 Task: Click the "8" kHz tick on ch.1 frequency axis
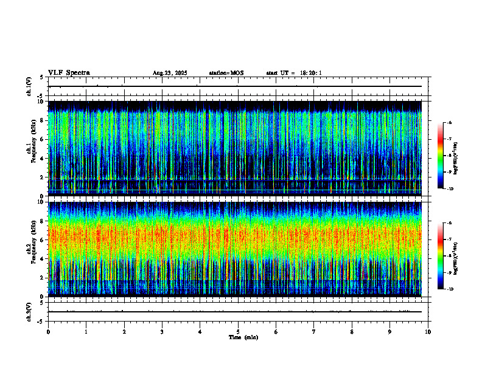point(43,120)
